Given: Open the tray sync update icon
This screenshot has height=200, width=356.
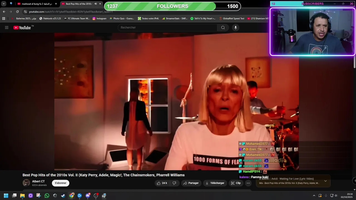Looking at the screenshot, I should point(320,196).
